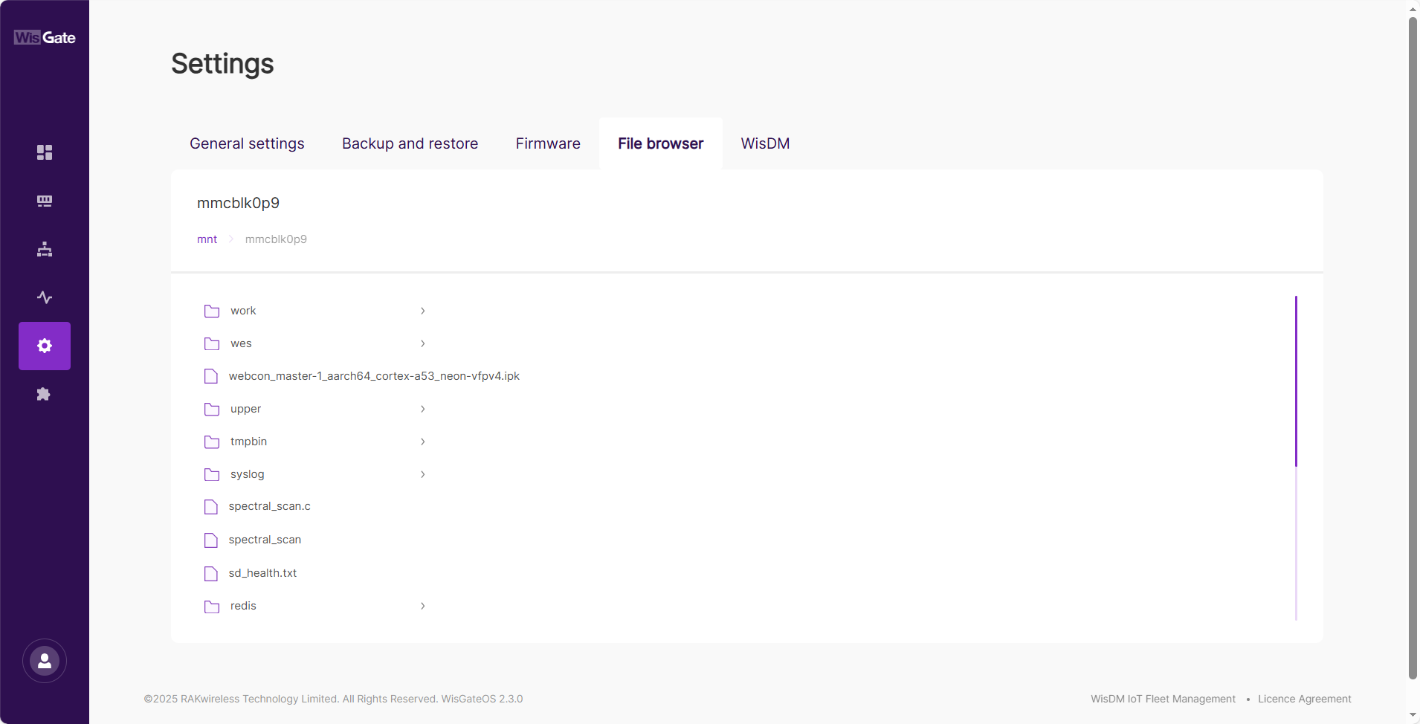Expand the redis folder chevron
The height and width of the screenshot is (724, 1420).
(x=422, y=606)
